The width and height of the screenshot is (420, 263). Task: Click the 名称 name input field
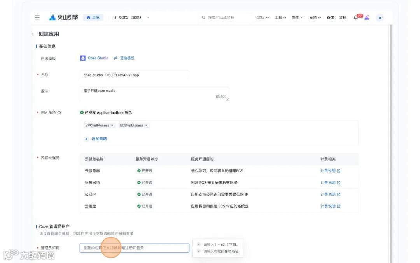click(135, 75)
